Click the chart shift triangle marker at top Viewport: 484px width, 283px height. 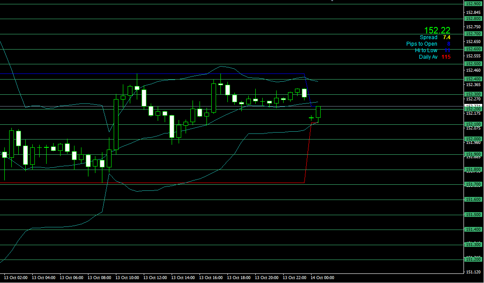click(332, 1)
